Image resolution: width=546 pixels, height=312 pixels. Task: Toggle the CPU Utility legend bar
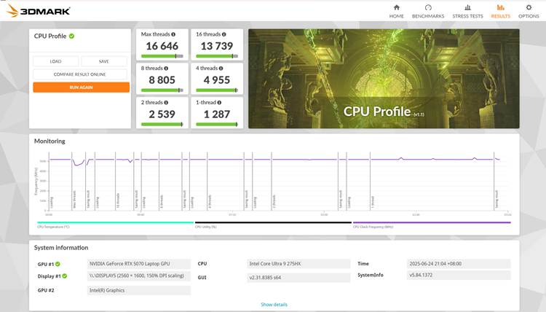273,222
